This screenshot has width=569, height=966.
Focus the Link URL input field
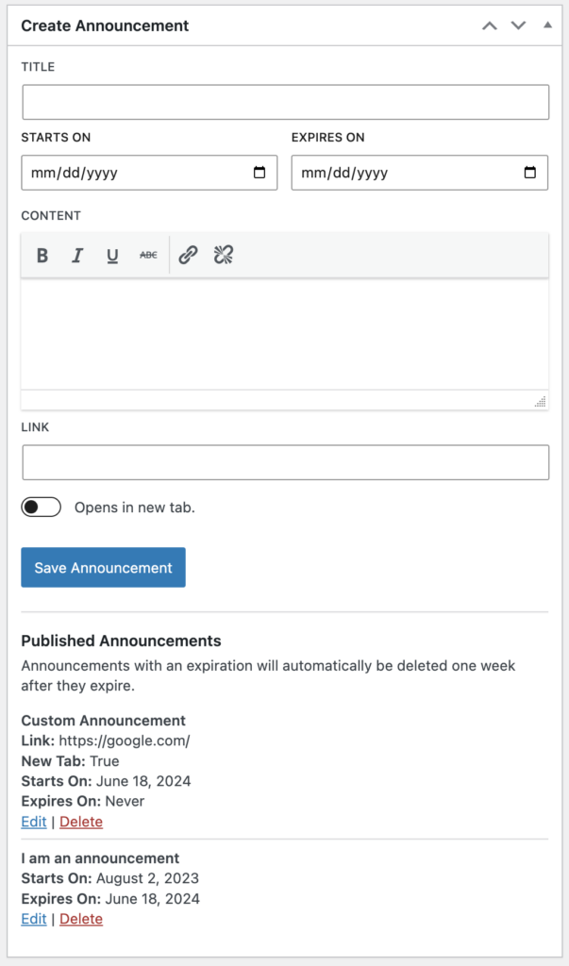point(285,462)
